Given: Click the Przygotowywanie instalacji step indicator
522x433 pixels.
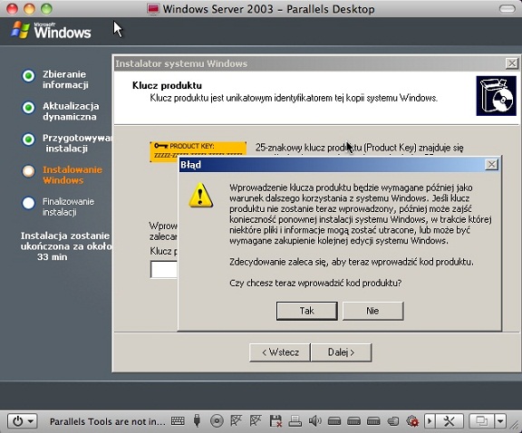Looking at the screenshot, I should [29, 140].
